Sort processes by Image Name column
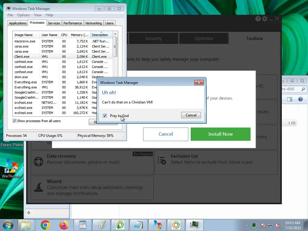This screenshot has width=308, height=231. pos(26,35)
